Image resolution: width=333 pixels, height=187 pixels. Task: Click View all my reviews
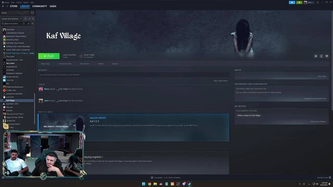[318, 122]
